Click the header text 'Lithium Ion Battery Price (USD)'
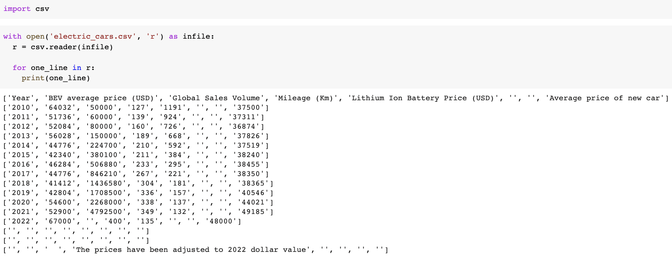 pyautogui.click(x=422, y=98)
